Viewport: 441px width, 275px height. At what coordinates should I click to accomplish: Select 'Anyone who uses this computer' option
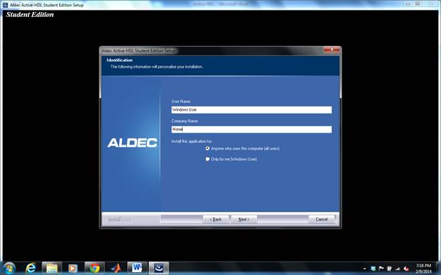pyautogui.click(x=207, y=149)
